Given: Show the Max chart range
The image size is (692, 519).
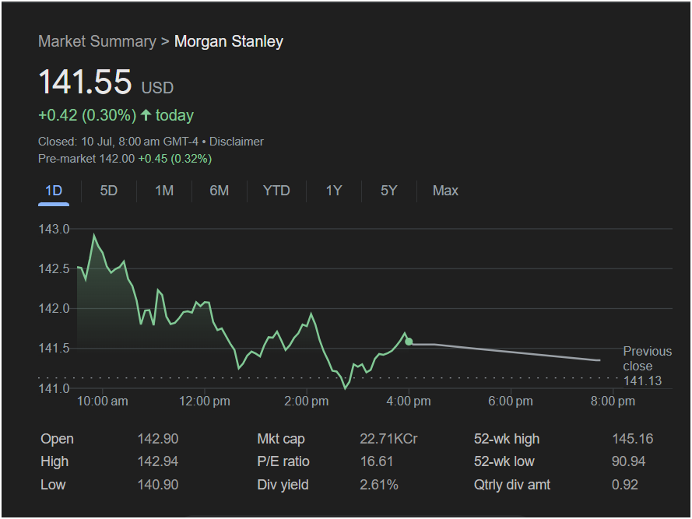Looking at the screenshot, I should pyautogui.click(x=445, y=191).
